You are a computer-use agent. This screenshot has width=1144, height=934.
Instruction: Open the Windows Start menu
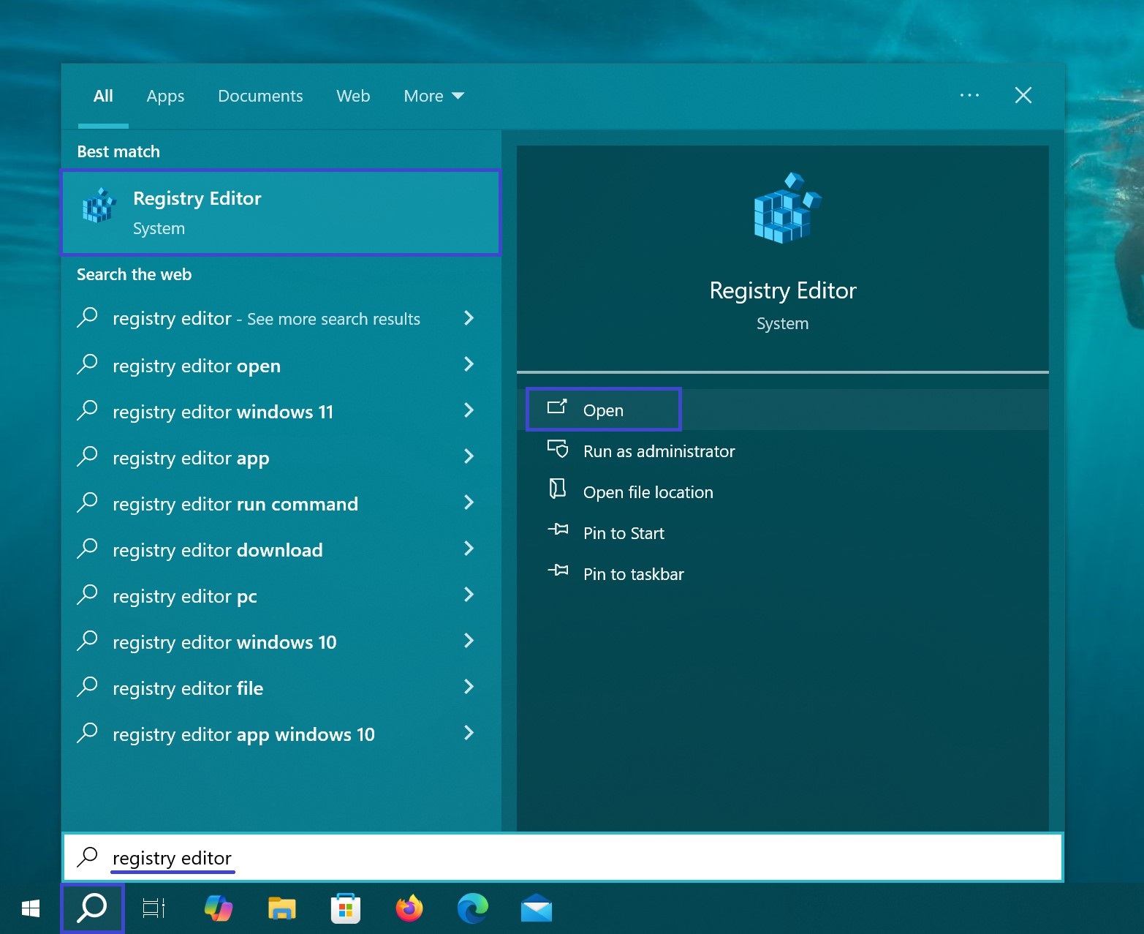tap(31, 908)
